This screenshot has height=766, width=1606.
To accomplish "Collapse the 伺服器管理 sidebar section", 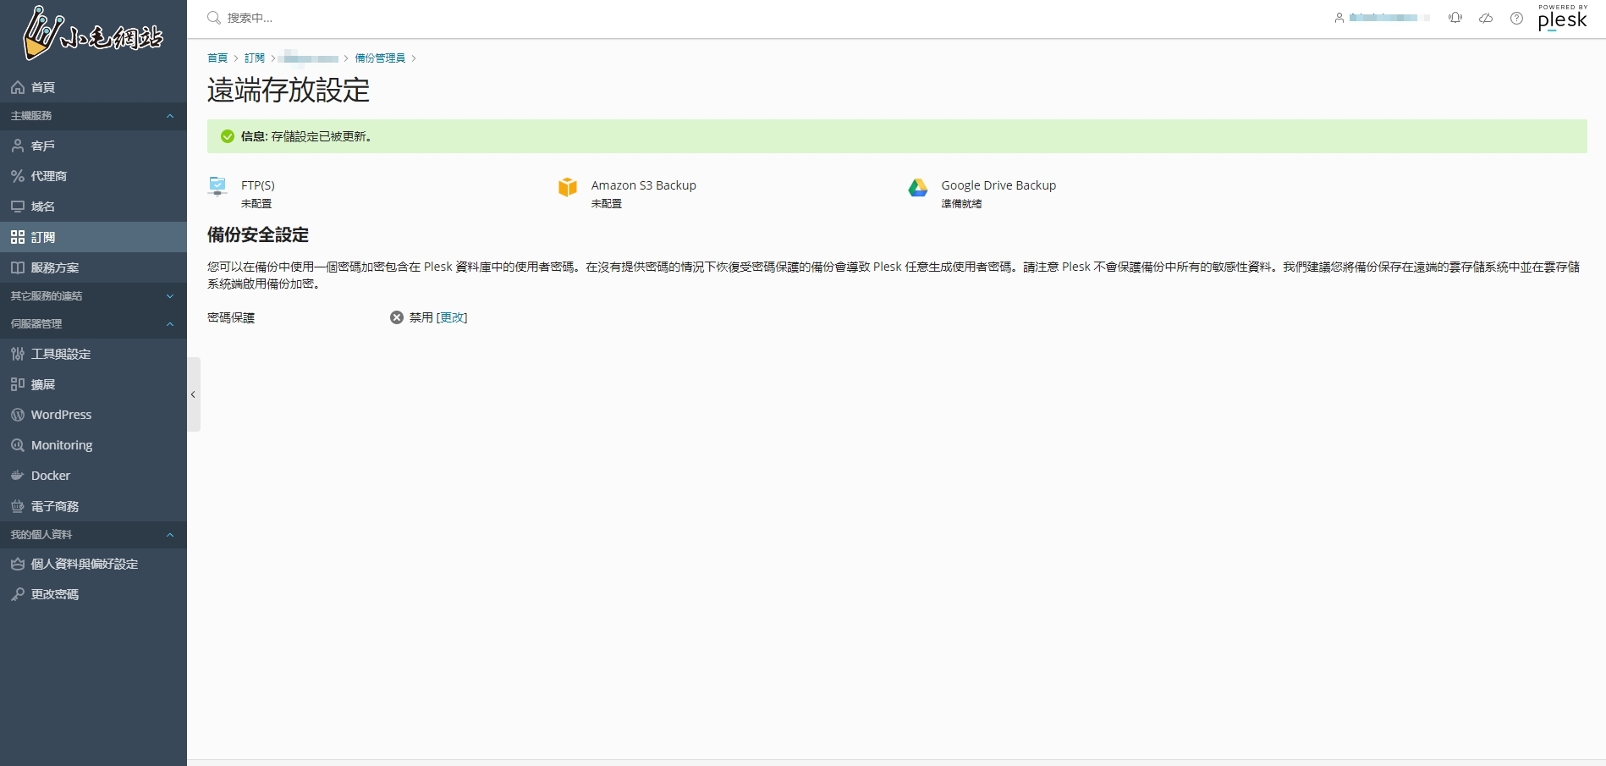I will (x=170, y=324).
